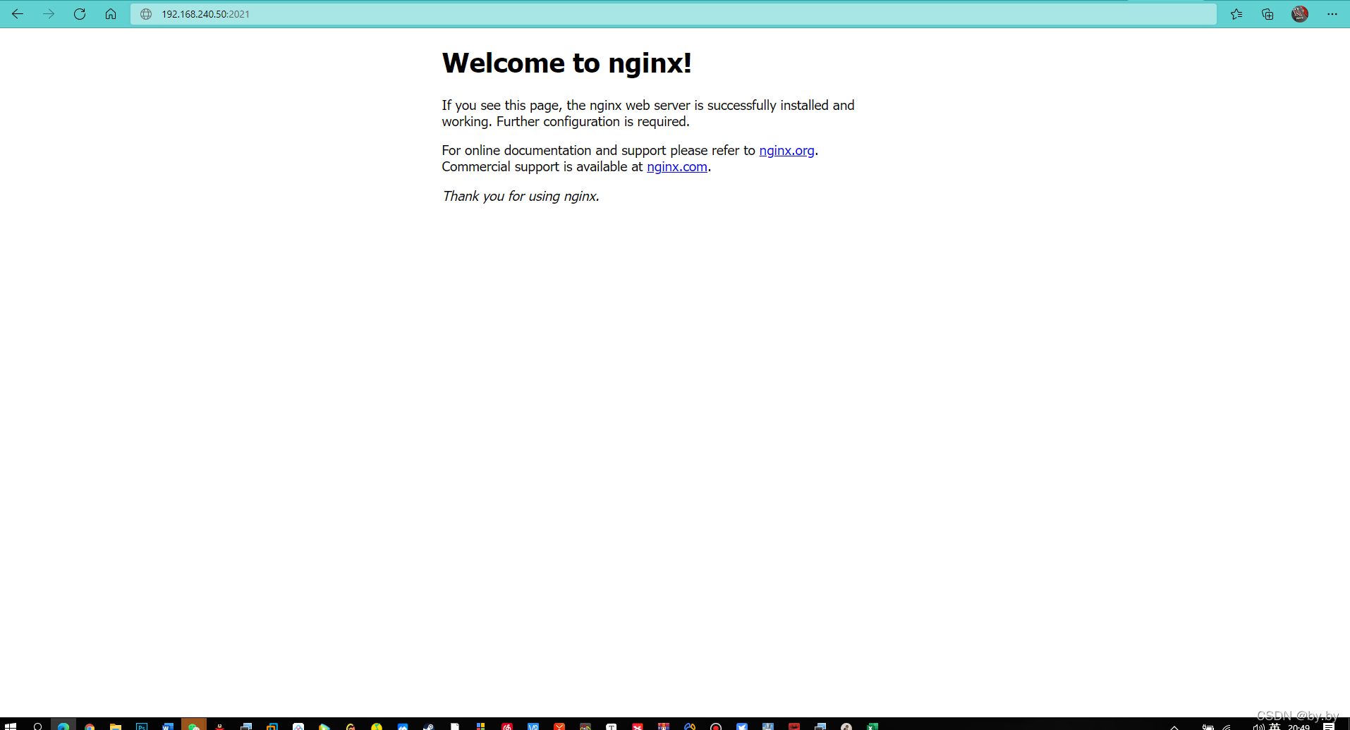Open Excel from taskbar
1350x730 pixels.
coord(872,726)
